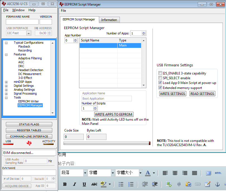Uncheck Extended memory support
This screenshot has height=192, width=226.
[160, 88]
